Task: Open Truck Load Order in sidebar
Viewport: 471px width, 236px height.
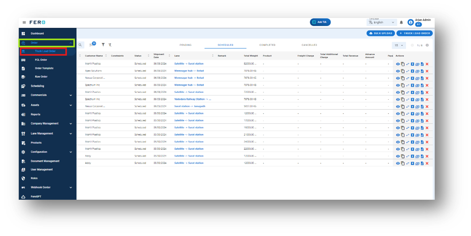Action: (x=45, y=51)
